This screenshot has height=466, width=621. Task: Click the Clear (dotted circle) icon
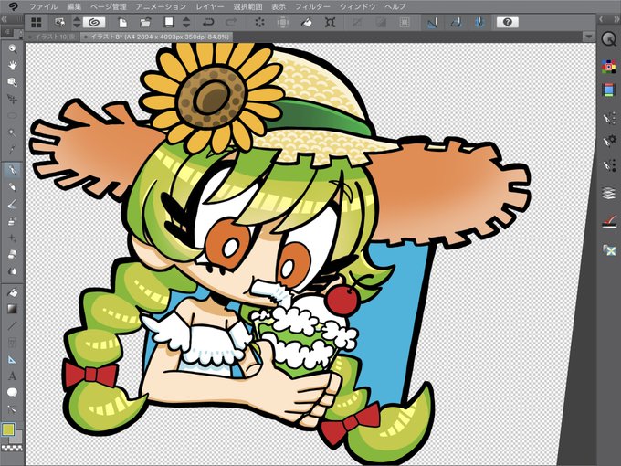[x=259, y=23]
